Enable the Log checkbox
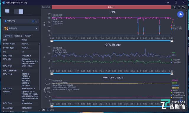189x113 pixels. click(48, 110)
